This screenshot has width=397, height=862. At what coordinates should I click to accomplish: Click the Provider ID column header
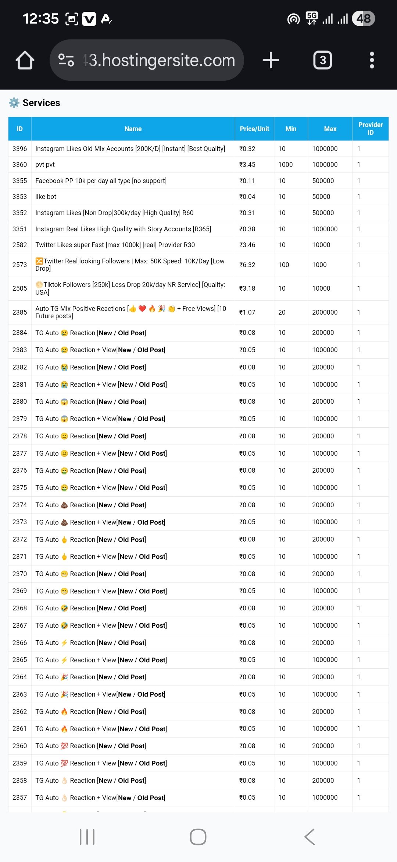(x=370, y=129)
